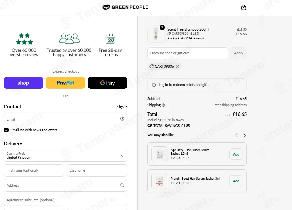Focus the Apartment, suite, etc. field
This screenshot has width=292, height=210.
(65, 200)
